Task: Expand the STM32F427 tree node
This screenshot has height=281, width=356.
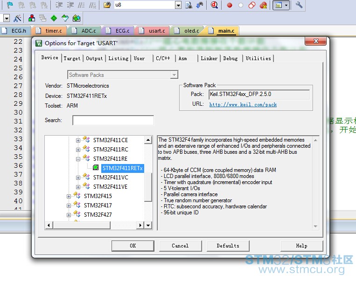Action: [69, 215]
